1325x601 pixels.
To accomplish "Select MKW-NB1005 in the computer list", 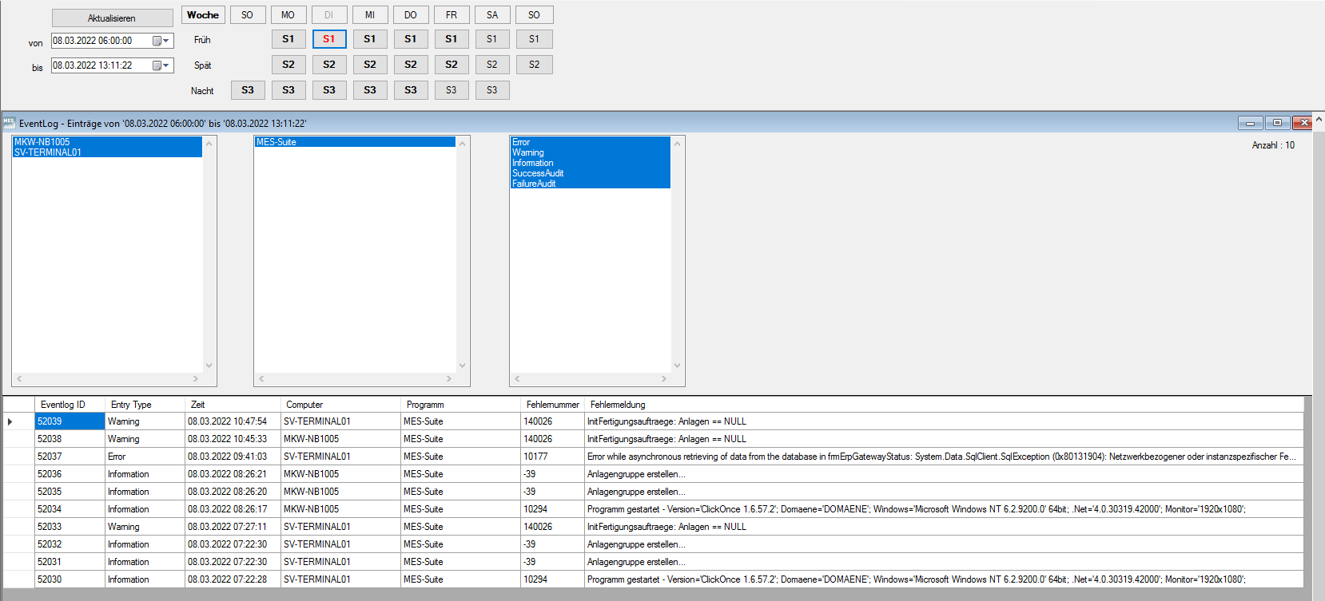I will [x=42, y=142].
